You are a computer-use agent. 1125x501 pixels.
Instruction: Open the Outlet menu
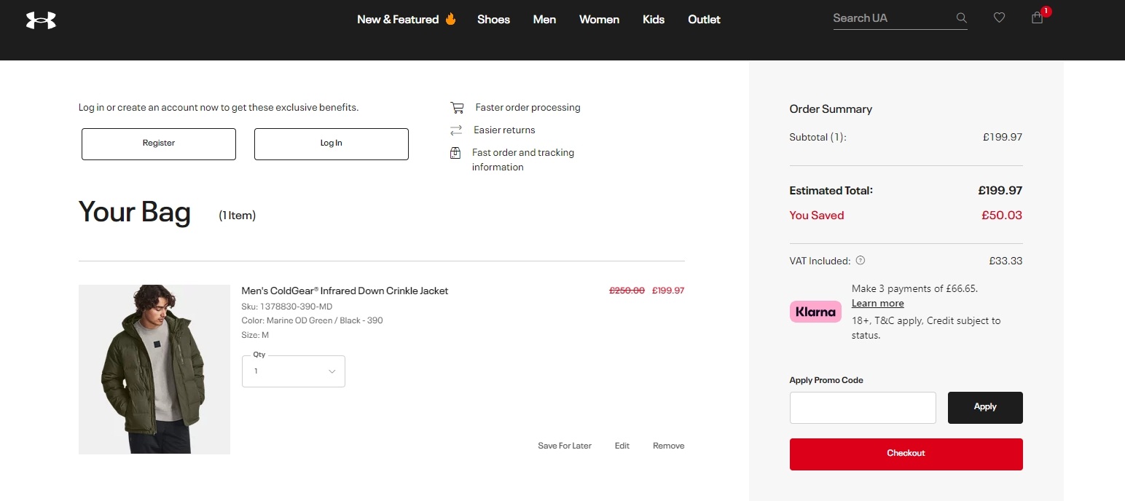pos(704,20)
